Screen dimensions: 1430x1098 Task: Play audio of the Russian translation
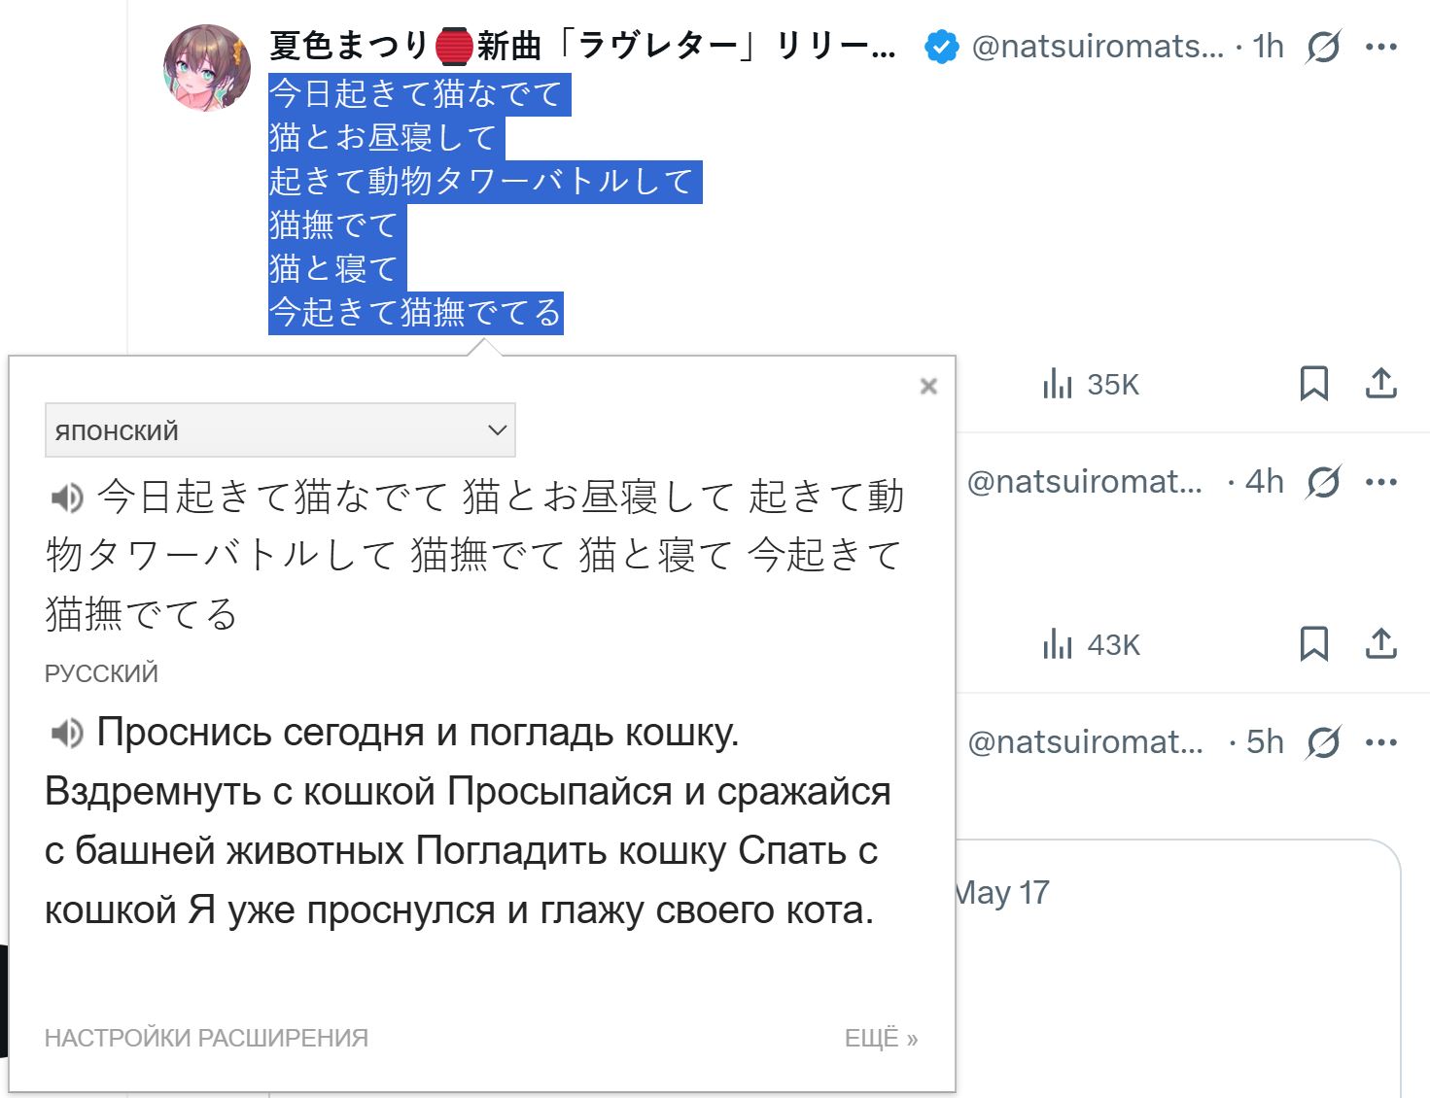67,734
